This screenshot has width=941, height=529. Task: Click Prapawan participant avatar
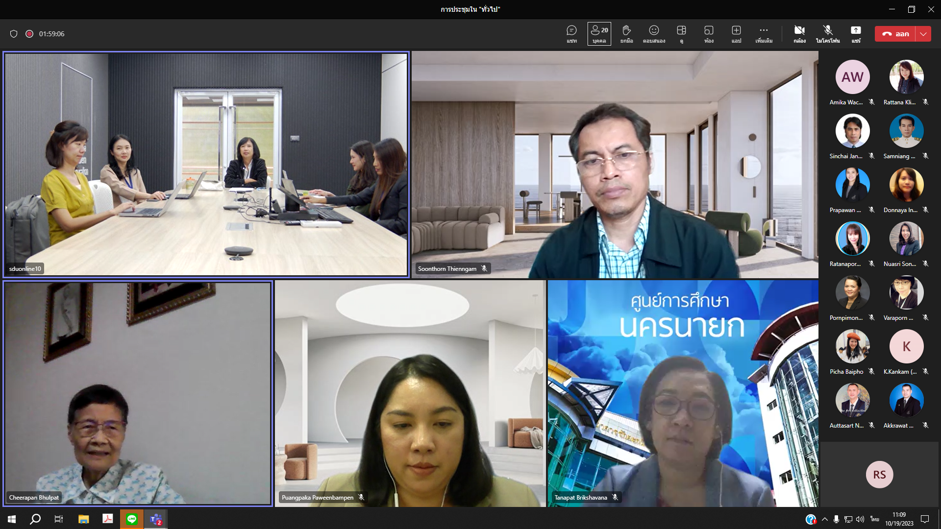point(852,185)
